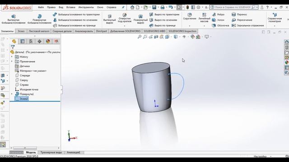The width and height of the screenshot is (289, 162).
Task: Expand the History tree node
Action: pos(12,57)
